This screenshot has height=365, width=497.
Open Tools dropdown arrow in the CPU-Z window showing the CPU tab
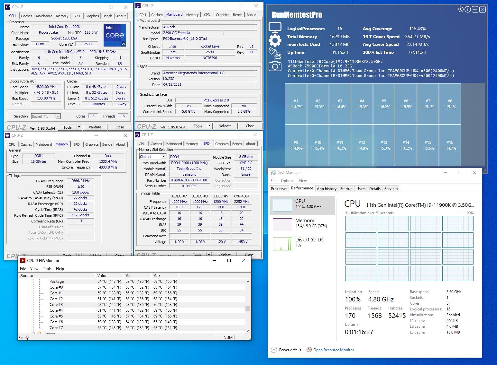[79, 127]
